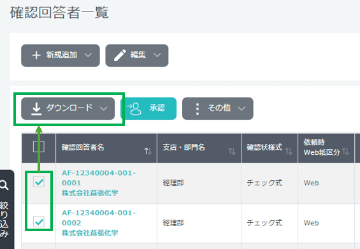
Task: Click the 承認 button label
Action: 157,108
